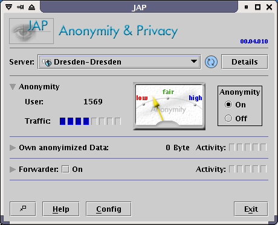Click the Details button

(245, 62)
